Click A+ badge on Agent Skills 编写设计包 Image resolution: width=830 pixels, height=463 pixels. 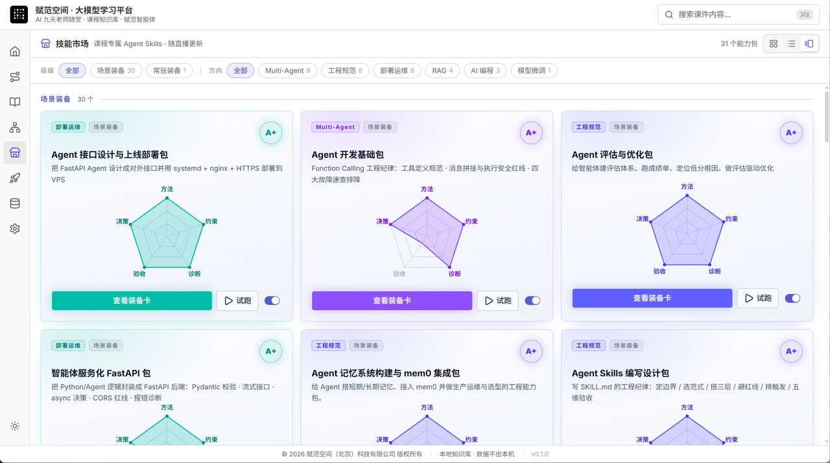click(x=791, y=351)
